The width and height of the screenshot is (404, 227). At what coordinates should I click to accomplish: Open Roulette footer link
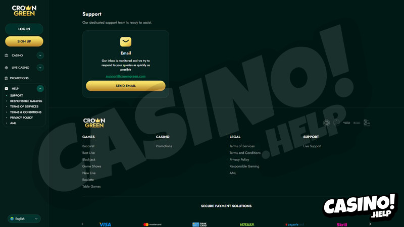click(x=88, y=180)
